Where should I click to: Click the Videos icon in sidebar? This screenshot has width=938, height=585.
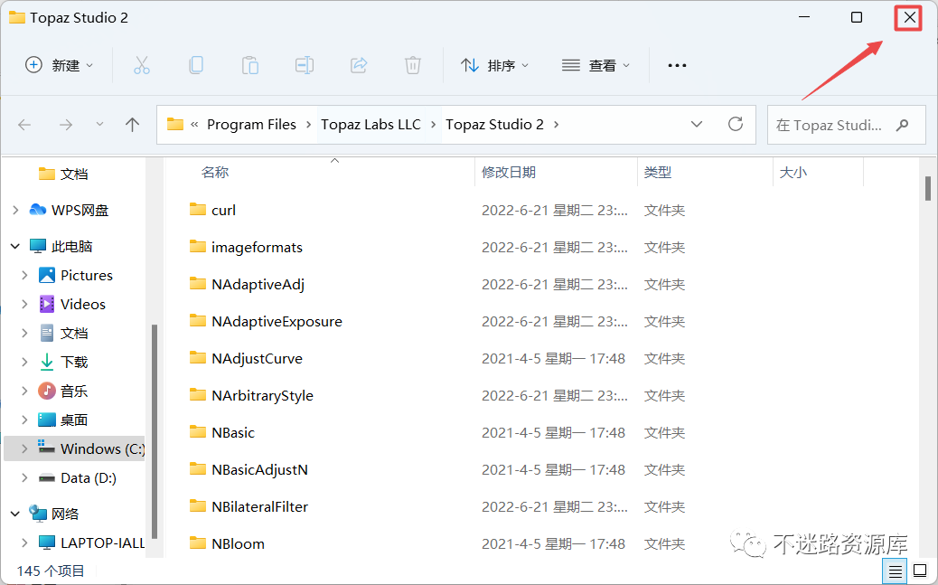point(47,304)
